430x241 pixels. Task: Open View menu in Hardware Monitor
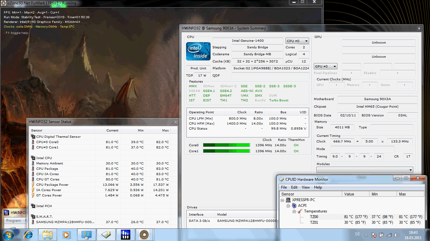[306, 187]
